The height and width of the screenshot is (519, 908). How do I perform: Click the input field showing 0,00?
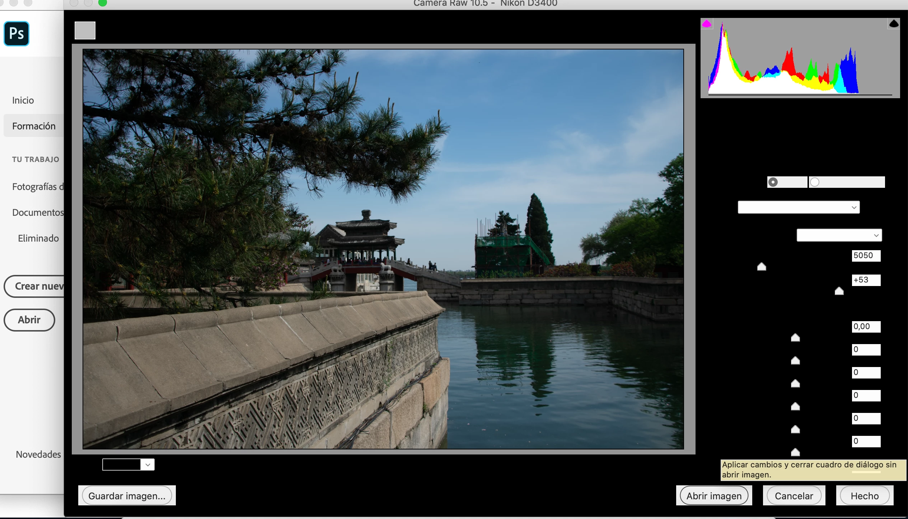pos(866,327)
